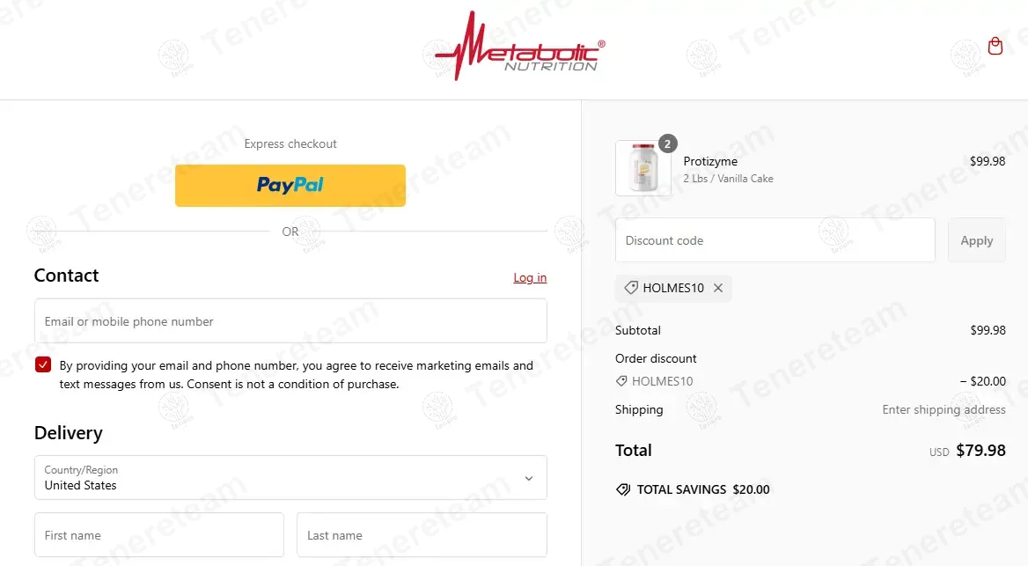1028x566 pixels.
Task: Click the tag icon beside Order discount HOLMES10
Action: (x=621, y=381)
